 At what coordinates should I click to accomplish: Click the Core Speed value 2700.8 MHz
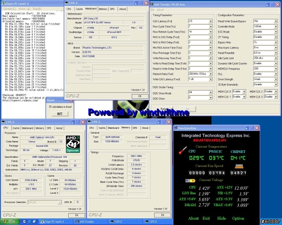(x=31, y=180)
